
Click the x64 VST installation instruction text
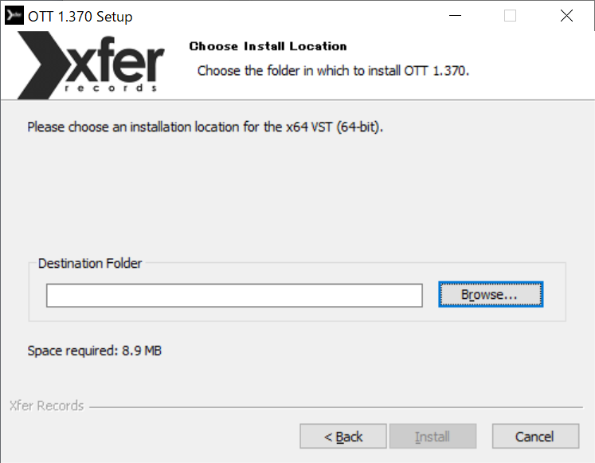click(206, 127)
